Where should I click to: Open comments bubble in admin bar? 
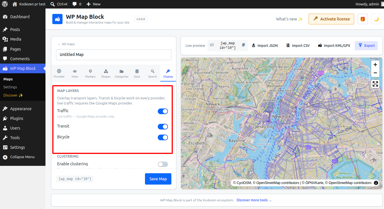point(77,4)
